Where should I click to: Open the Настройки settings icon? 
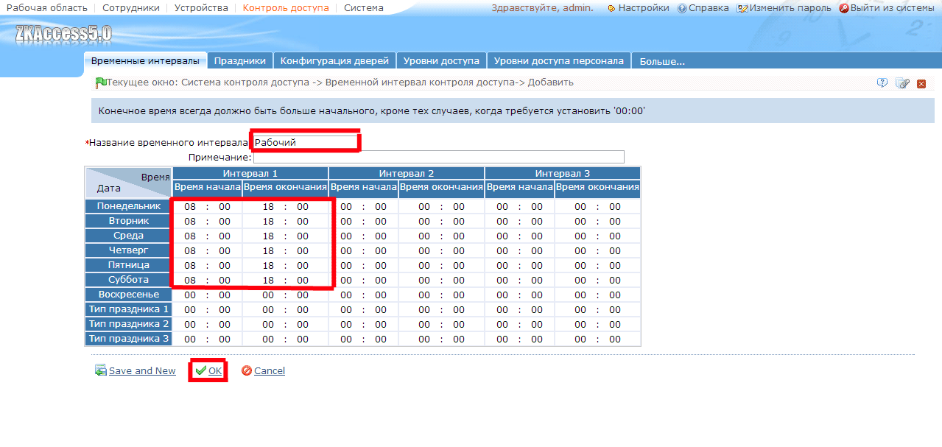click(611, 8)
